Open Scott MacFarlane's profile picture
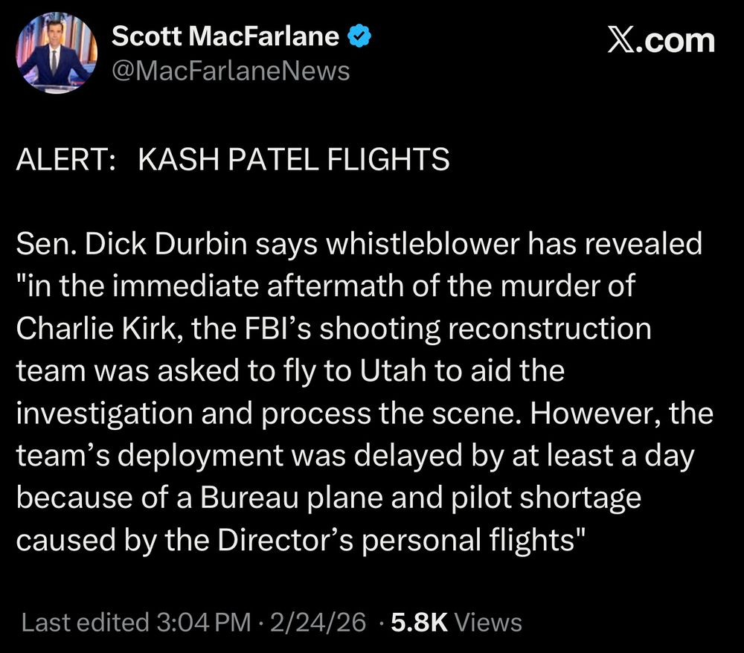744x653 pixels. pos(57,53)
